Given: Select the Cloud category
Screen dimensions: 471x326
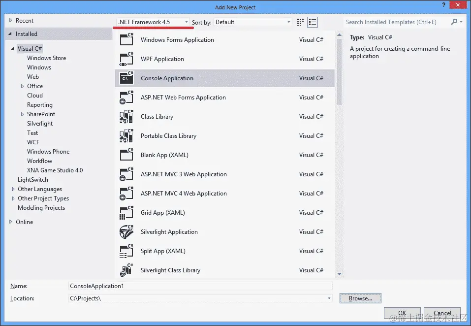Looking at the screenshot, I should 35,95.
